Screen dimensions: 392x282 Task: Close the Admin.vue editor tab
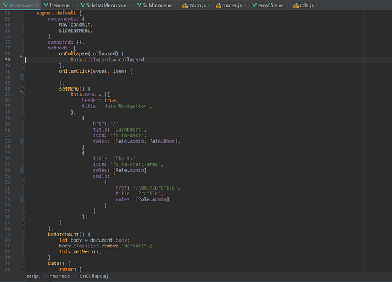pyautogui.click(x=37, y=5)
